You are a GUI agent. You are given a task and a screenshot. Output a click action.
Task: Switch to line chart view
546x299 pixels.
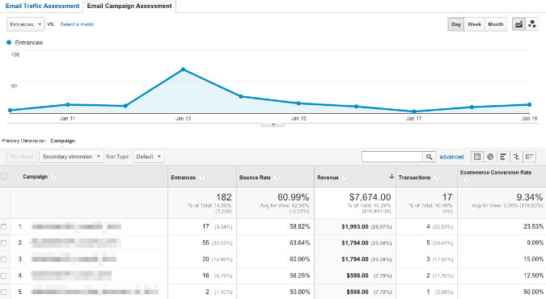point(518,24)
